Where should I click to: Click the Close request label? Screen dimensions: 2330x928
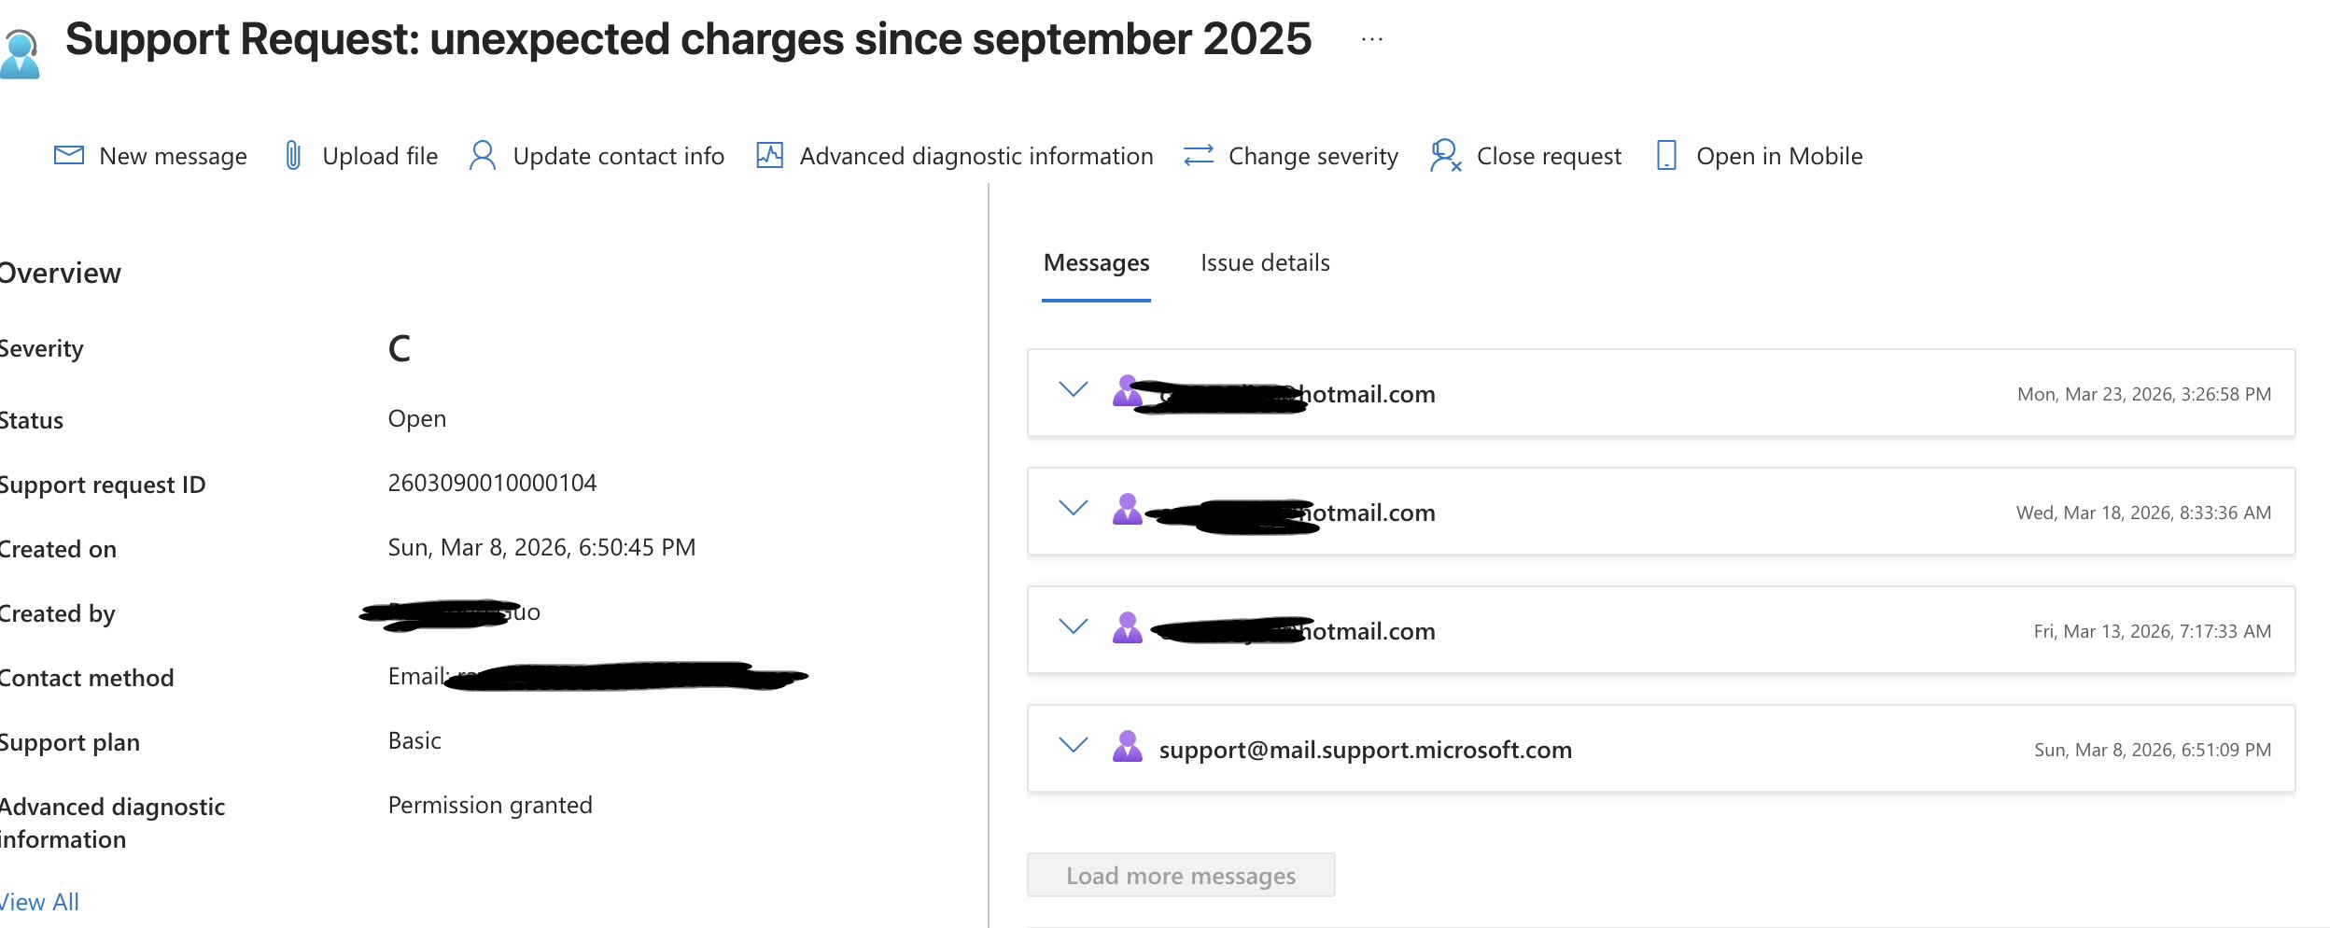[x=1549, y=156]
